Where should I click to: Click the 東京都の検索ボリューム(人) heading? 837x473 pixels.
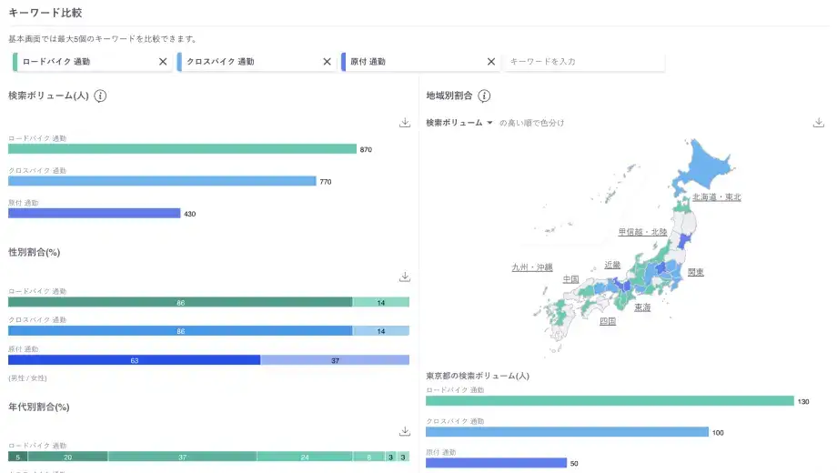click(478, 376)
